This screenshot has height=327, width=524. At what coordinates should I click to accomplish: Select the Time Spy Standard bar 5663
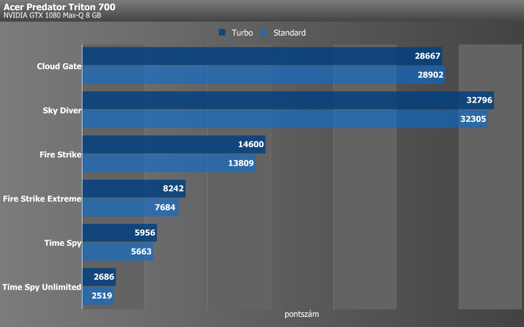coord(118,251)
